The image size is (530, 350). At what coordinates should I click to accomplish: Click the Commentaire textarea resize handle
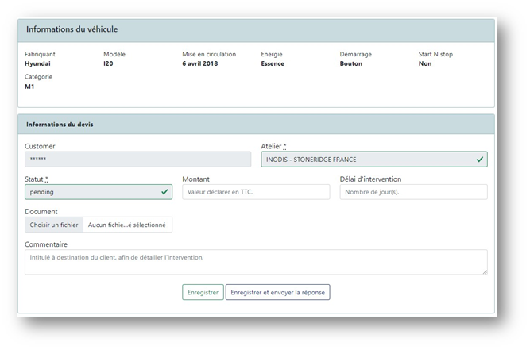point(484,271)
